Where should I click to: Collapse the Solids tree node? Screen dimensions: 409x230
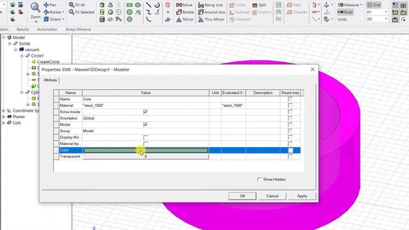tap(10, 43)
